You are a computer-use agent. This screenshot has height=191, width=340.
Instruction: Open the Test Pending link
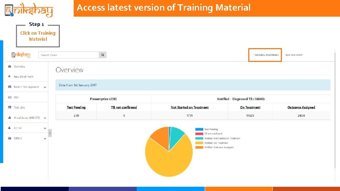click(76, 108)
